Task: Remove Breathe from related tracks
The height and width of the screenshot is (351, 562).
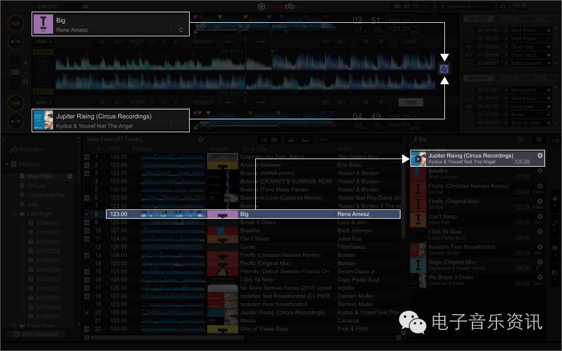Action: 540,171
